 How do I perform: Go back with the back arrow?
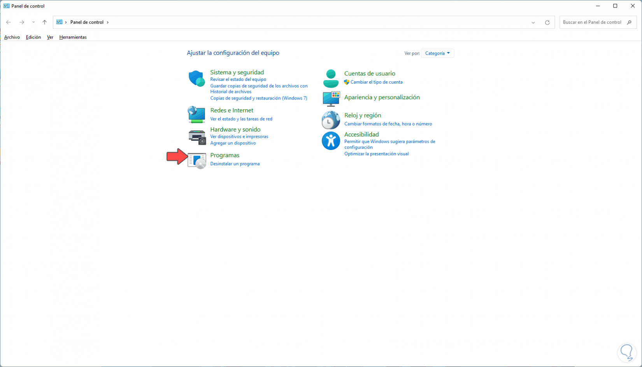9,22
